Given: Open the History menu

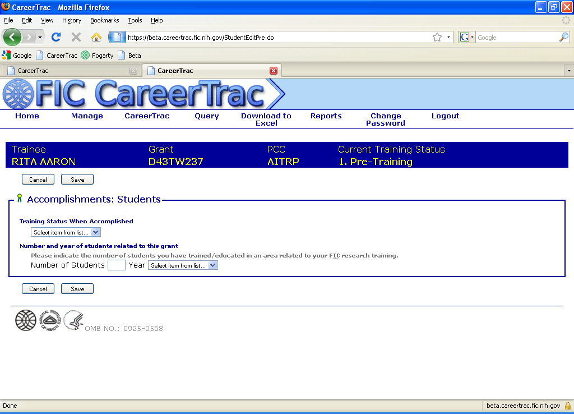Looking at the screenshot, I should click(71, 20).
